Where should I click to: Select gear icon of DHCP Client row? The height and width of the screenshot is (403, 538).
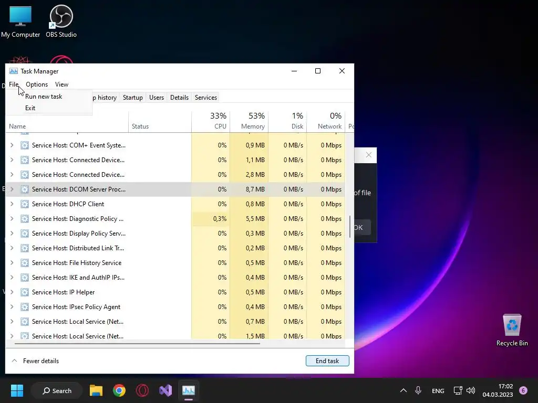tap(24, 204)
